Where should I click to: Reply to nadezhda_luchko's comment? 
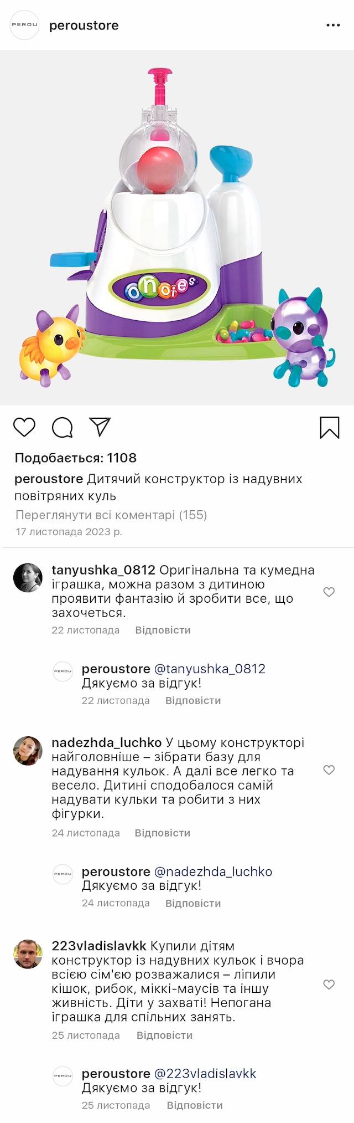click(x=162, y=833)
